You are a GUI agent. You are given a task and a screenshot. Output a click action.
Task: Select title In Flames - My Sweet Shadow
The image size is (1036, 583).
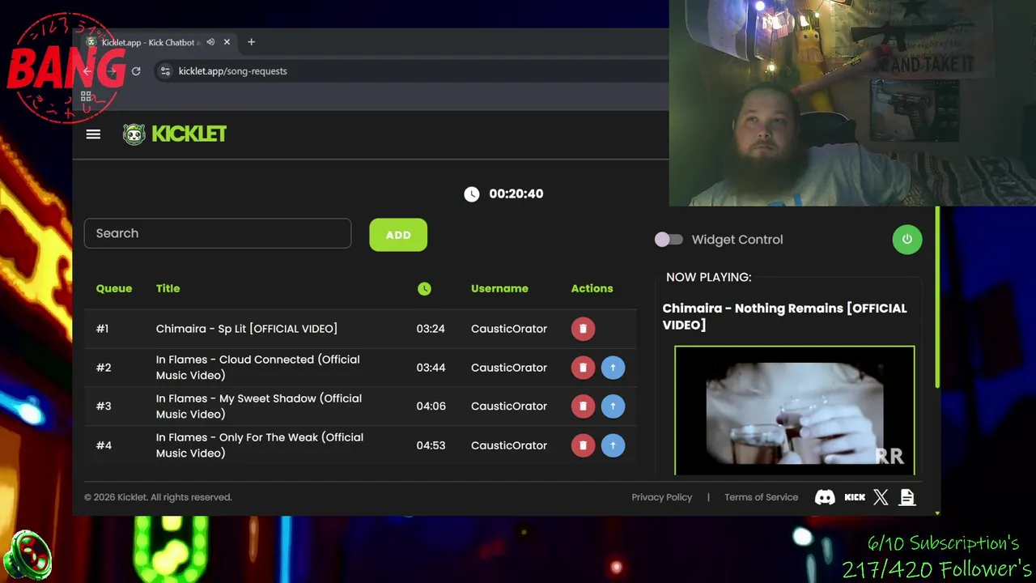pyautogui.click(x=259, y=406)
